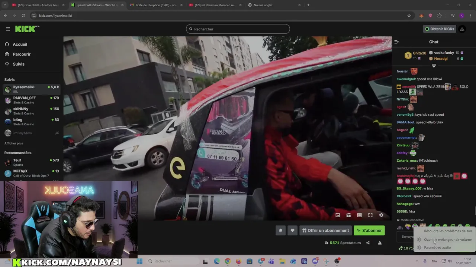The width and height of the screenshot is (476, 267).
Task: Open skiNNNy channel in sidebar
Action: tap(32, 111)
